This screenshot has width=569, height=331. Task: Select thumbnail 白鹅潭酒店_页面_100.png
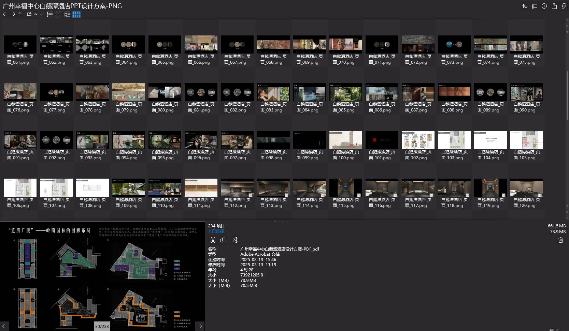pos(345,140)
